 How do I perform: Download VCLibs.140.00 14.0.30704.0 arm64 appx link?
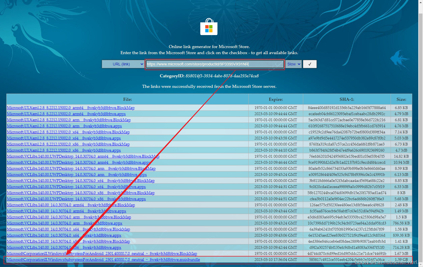(x=66, y=211)
